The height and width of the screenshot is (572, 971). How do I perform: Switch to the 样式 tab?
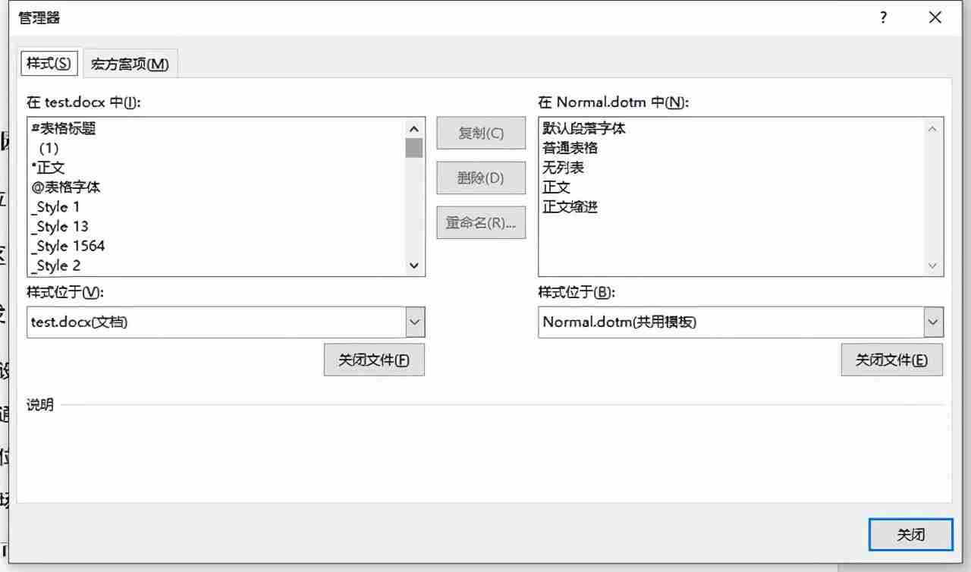48,64
